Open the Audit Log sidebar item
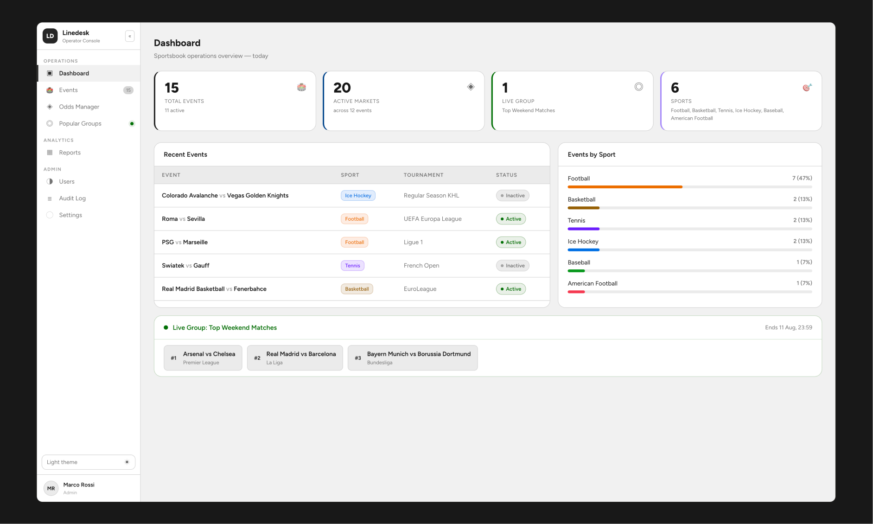Image resolution: width=873 pixels, height=524 pixels. tap(89, 198)
